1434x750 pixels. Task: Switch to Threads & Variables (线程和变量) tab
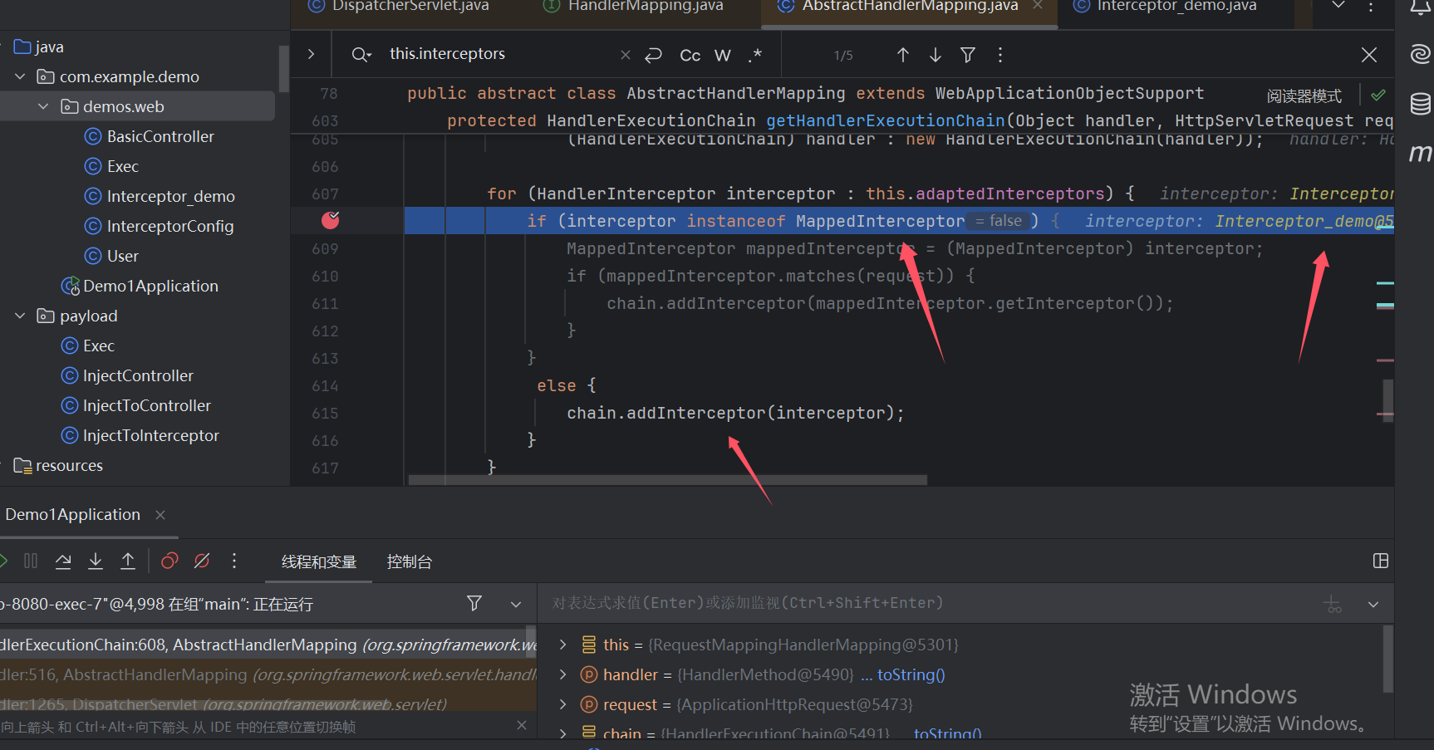coord(319,562)
